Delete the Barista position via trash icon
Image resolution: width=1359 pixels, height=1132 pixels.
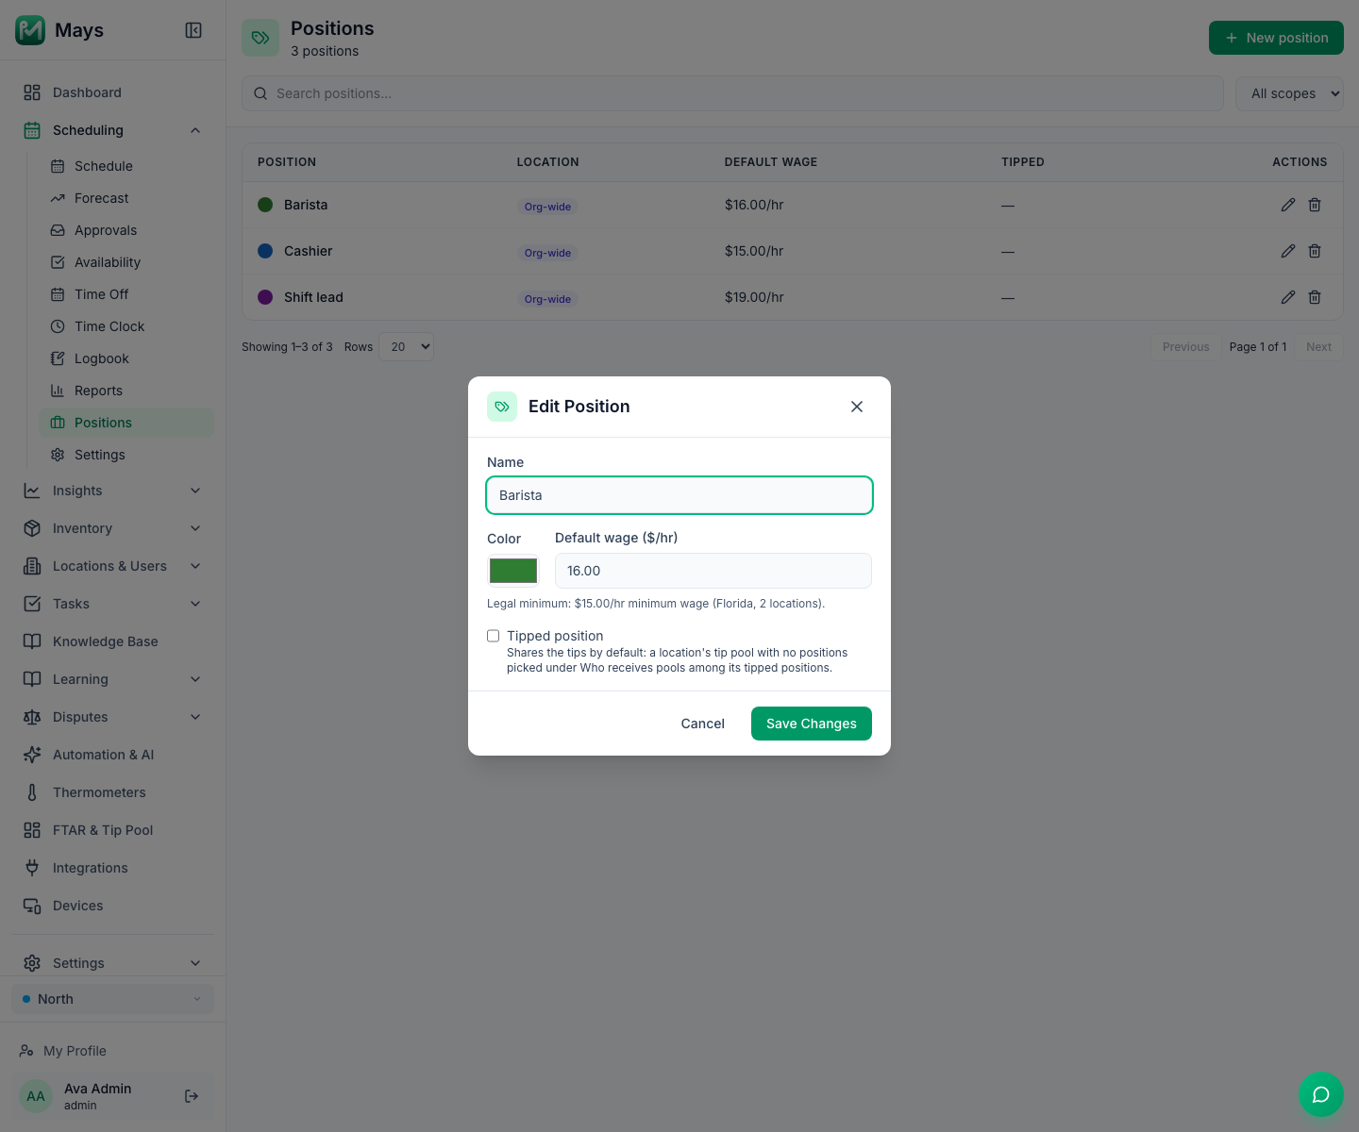click(x=1315, y=205)
